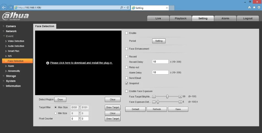Screen dimensions: 262x133
Task: Enable Face Enhancement checkbox
Action: point(127,49)
